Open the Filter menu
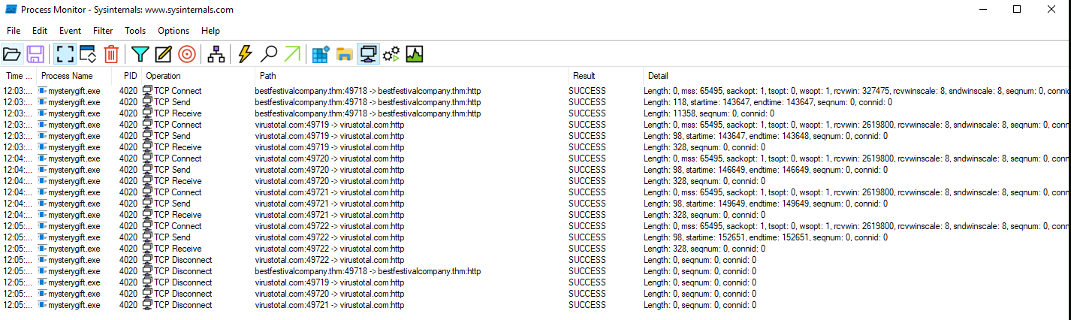 [103, 31]
